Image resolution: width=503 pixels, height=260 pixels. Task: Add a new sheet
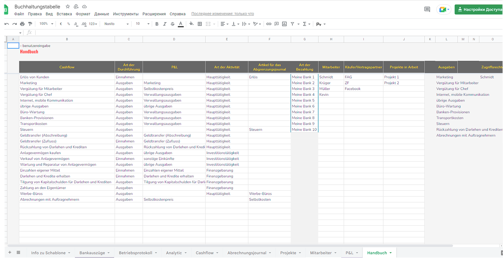tap(10, 252)
